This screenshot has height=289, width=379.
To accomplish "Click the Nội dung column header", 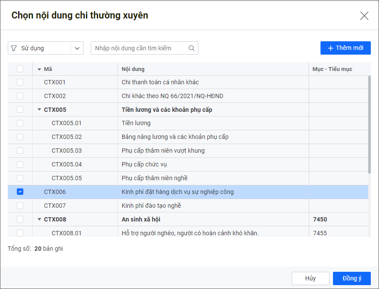I will coord(213,69).
